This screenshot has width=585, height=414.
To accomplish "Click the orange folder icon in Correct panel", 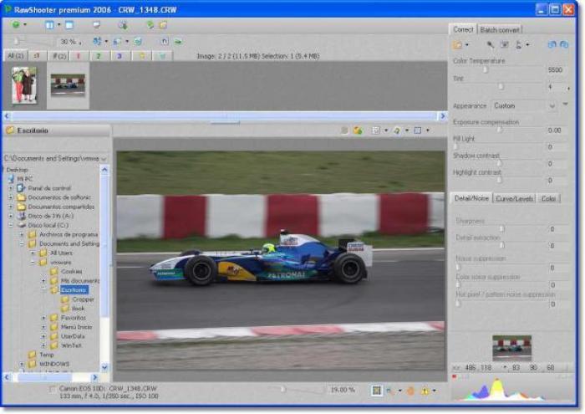I will [457, 45].
